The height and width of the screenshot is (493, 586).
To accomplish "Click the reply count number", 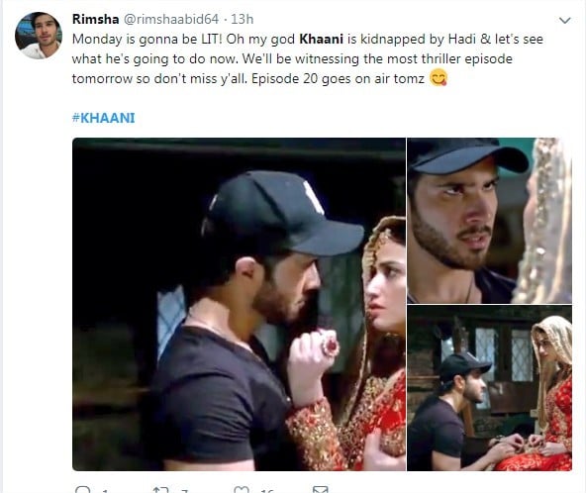I will click(x=105, y=491).
